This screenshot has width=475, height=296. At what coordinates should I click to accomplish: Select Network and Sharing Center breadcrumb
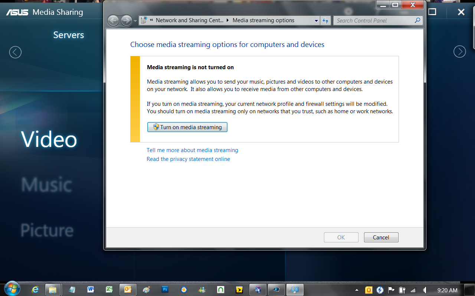tap(190, 20)
